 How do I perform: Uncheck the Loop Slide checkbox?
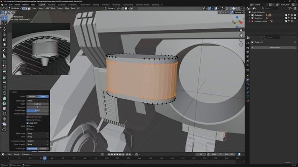tap(27, 123)
